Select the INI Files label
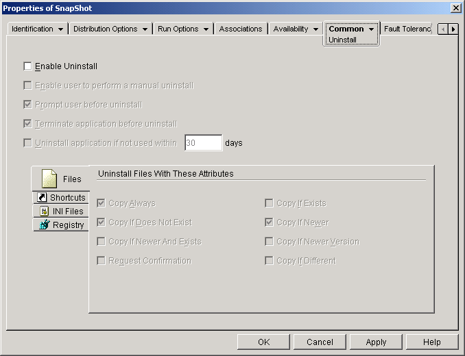Screen dimensions: 465x356 coord(68,212)
